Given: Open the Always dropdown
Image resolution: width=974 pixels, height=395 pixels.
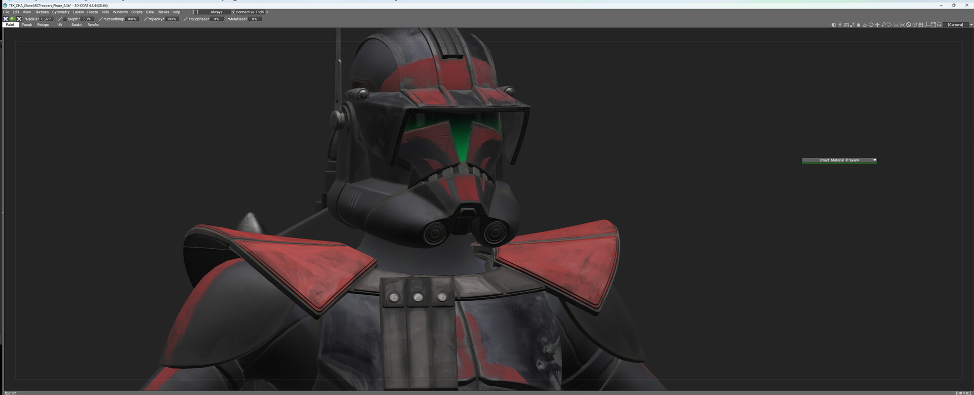Looking at the screenshot, I should pyautogui.click(x=217, y=12).
